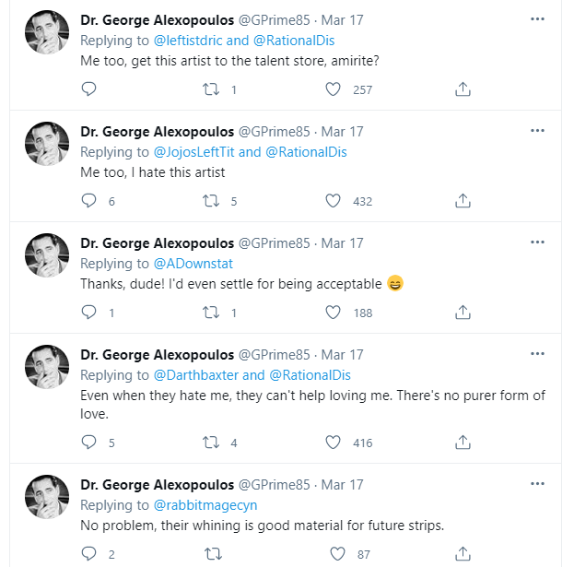Share the 'purer form of love' tweet

point(463,443)
